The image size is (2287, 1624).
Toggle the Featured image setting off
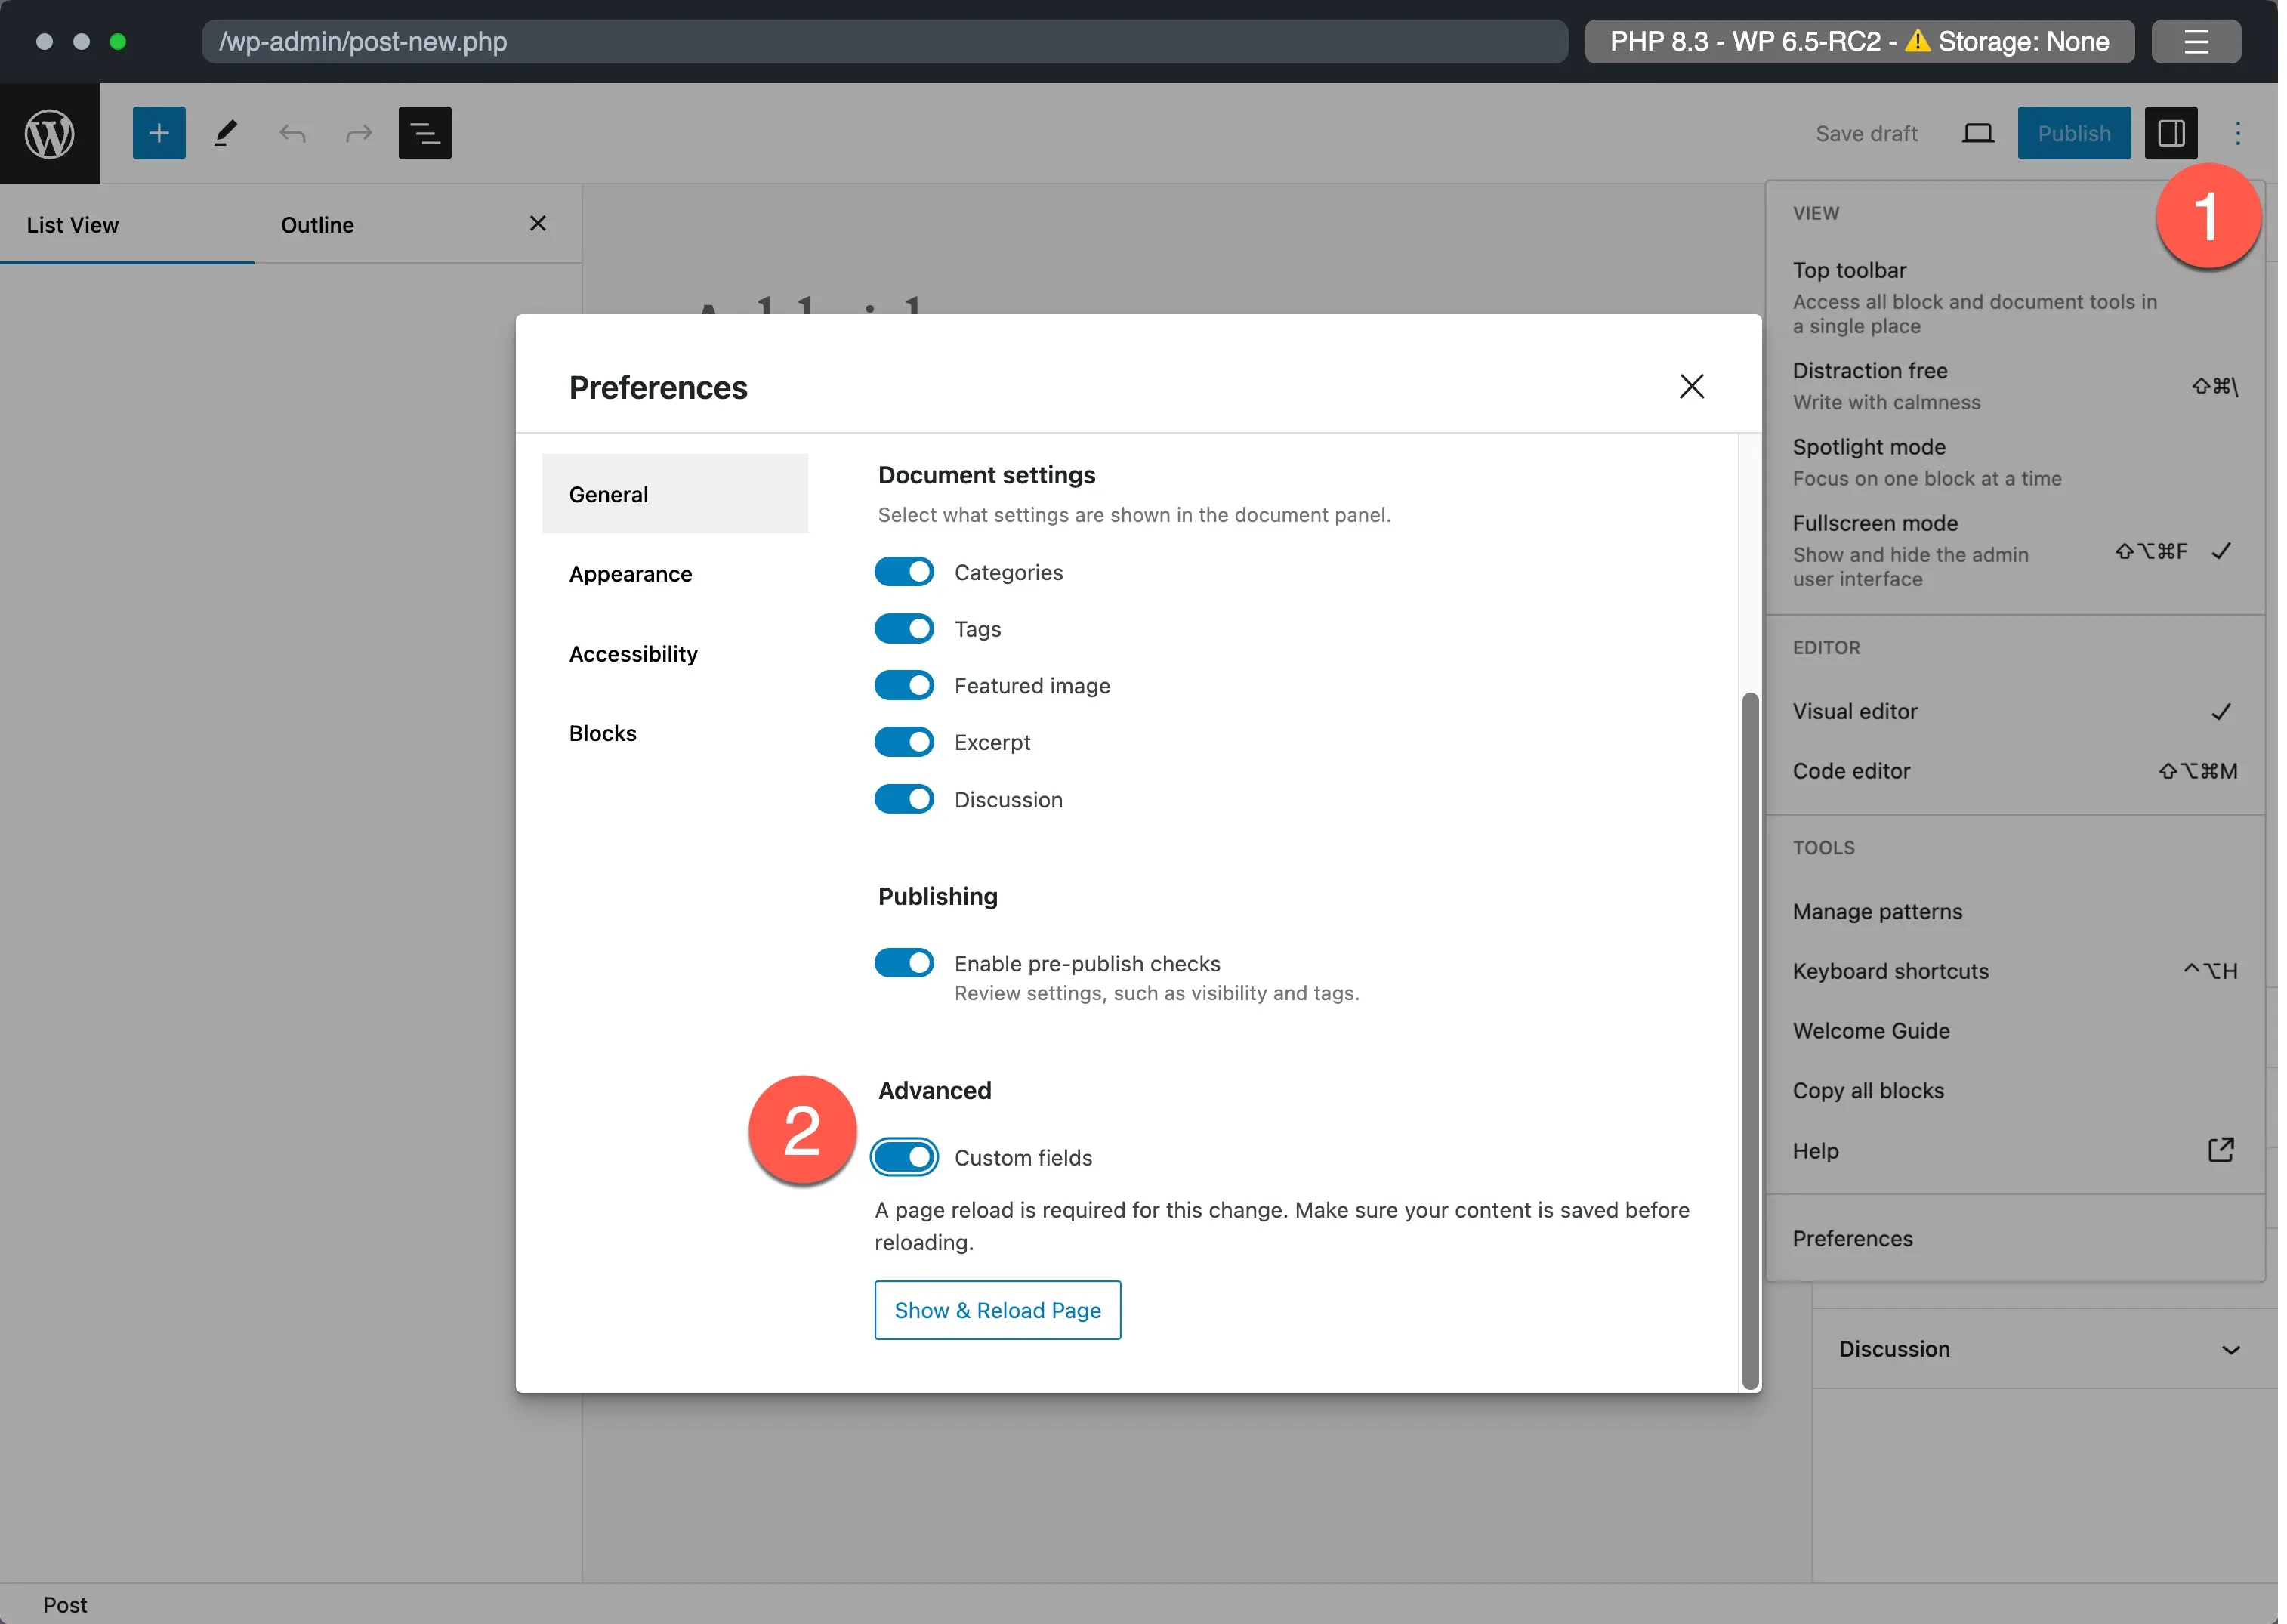[x=905, y=685]
